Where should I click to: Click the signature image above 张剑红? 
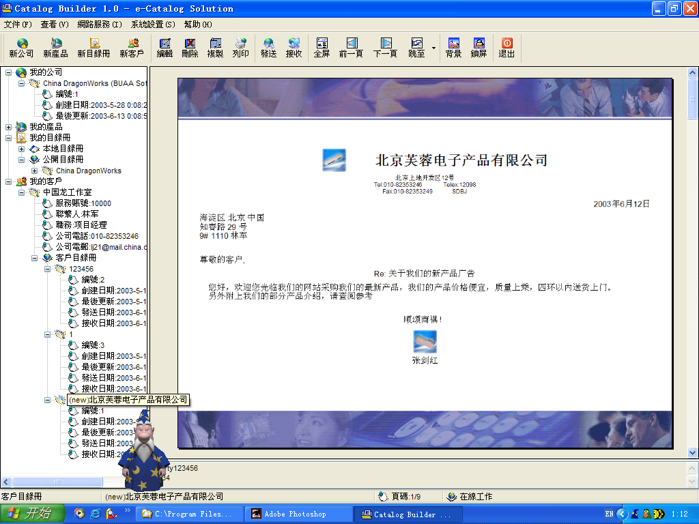425,342
